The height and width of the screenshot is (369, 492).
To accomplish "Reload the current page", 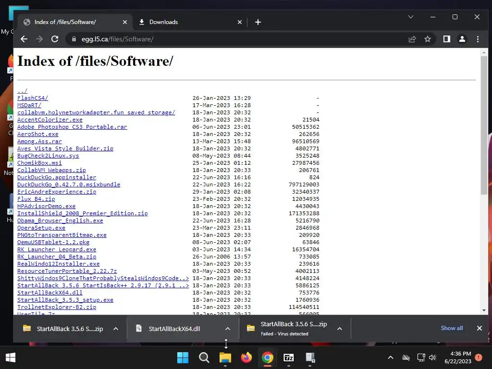I will tap(55, 39).
